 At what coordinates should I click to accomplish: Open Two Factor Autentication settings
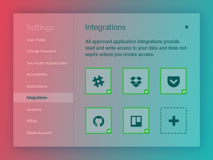(47, 63)
